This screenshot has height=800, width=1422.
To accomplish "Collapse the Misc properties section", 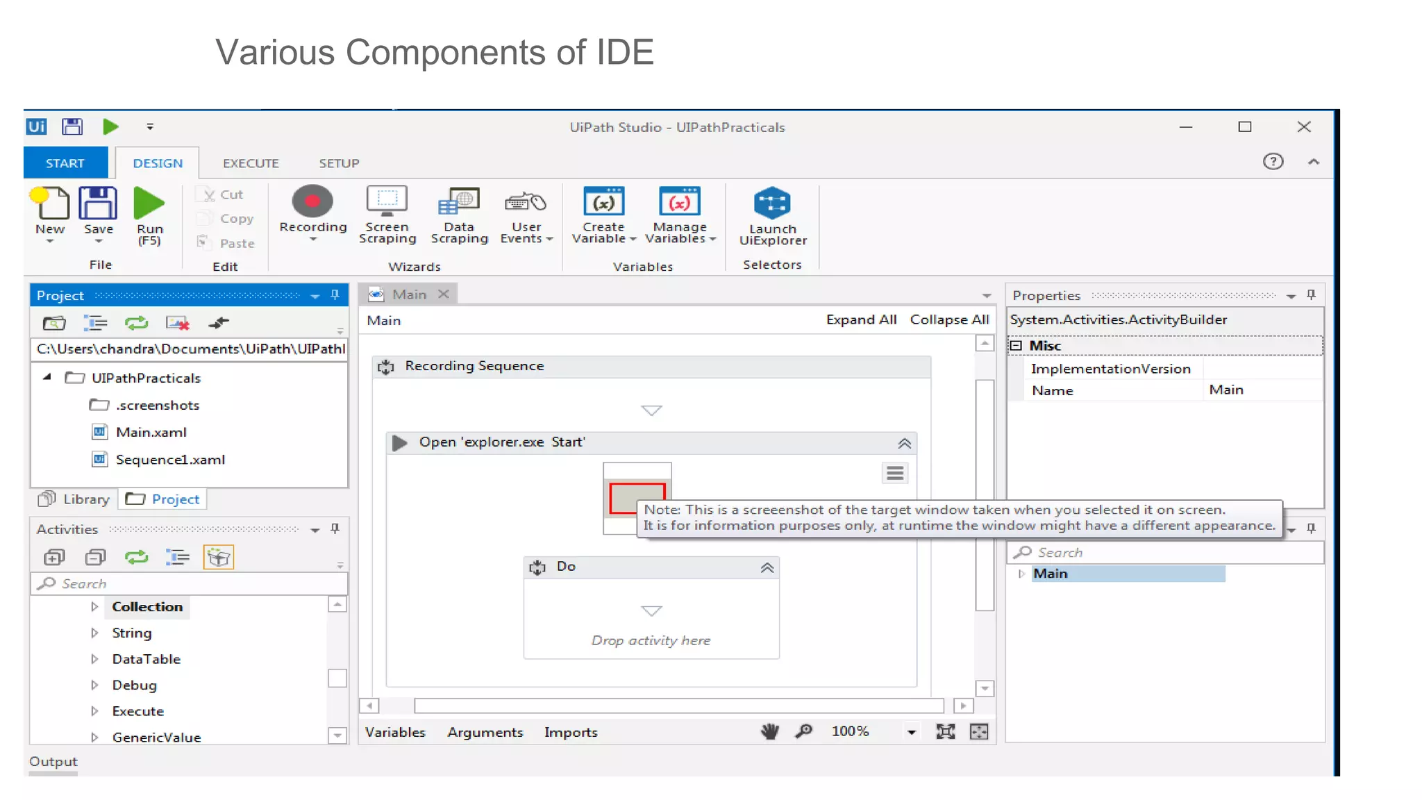I will pos(1016,346).
